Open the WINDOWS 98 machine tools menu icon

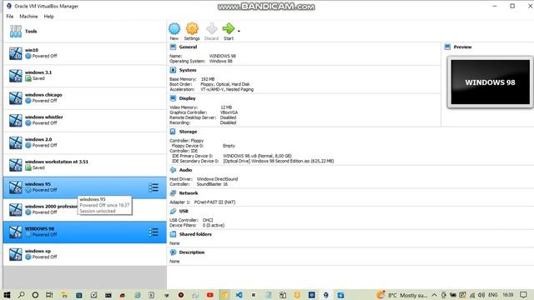[154, 232]
